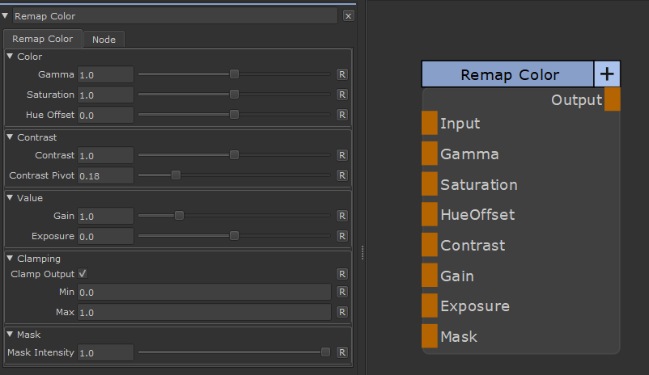Close the Remap Color properties panel
The height and width of the screenshot is (375, 649).
pos(348,15)
